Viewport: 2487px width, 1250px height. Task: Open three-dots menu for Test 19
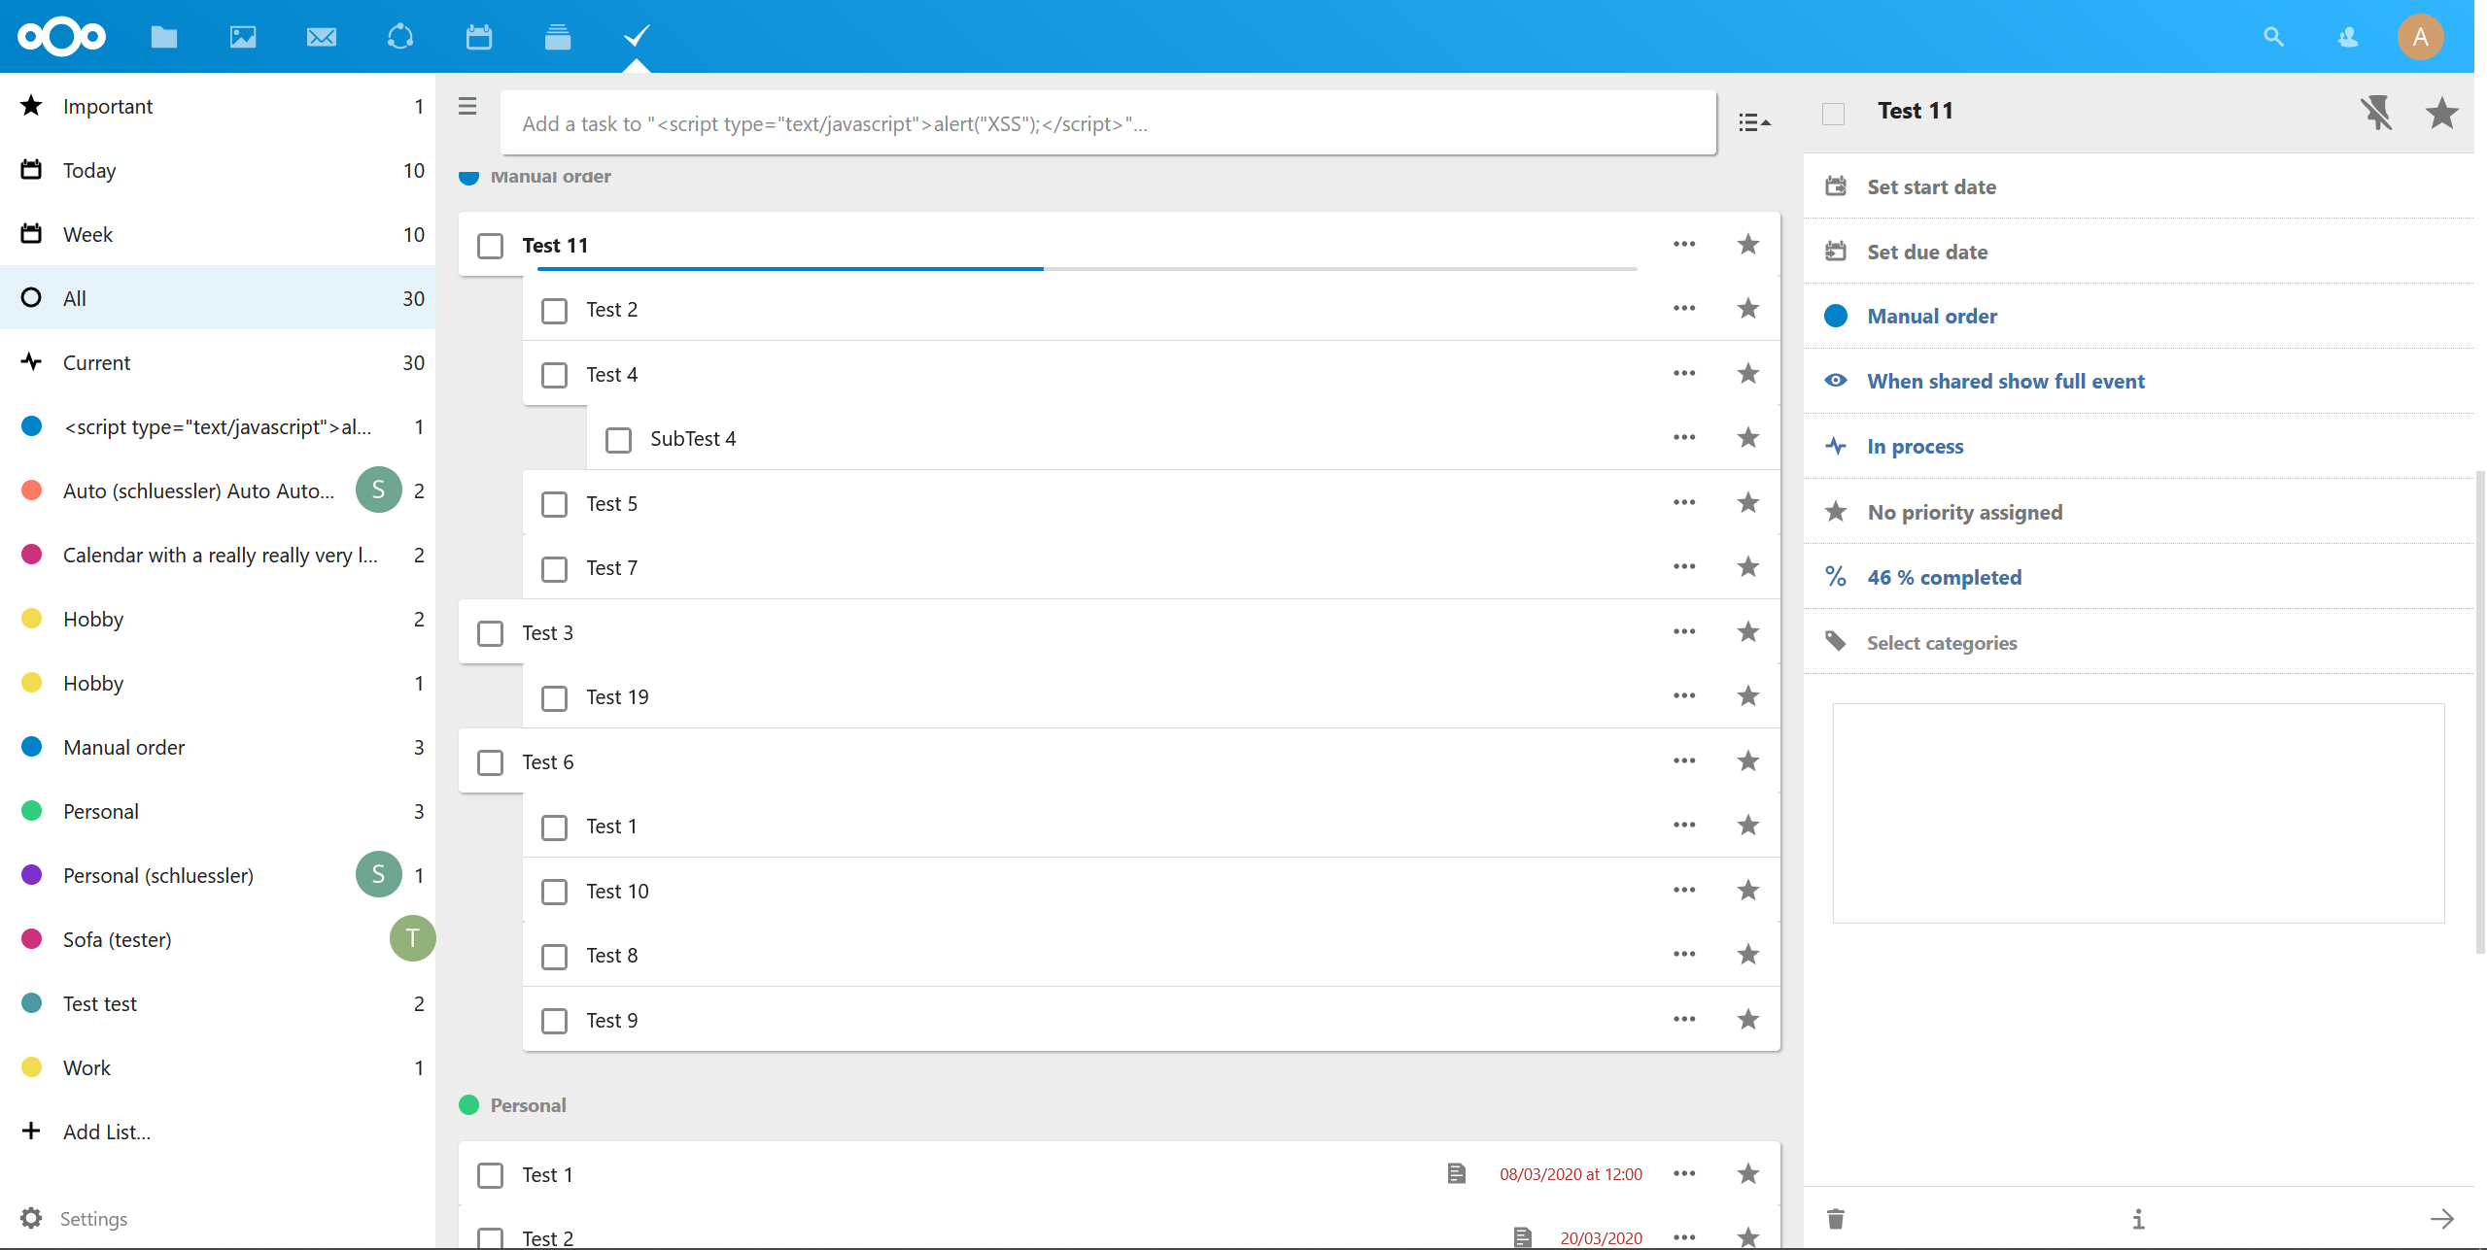click(1684, 696)
